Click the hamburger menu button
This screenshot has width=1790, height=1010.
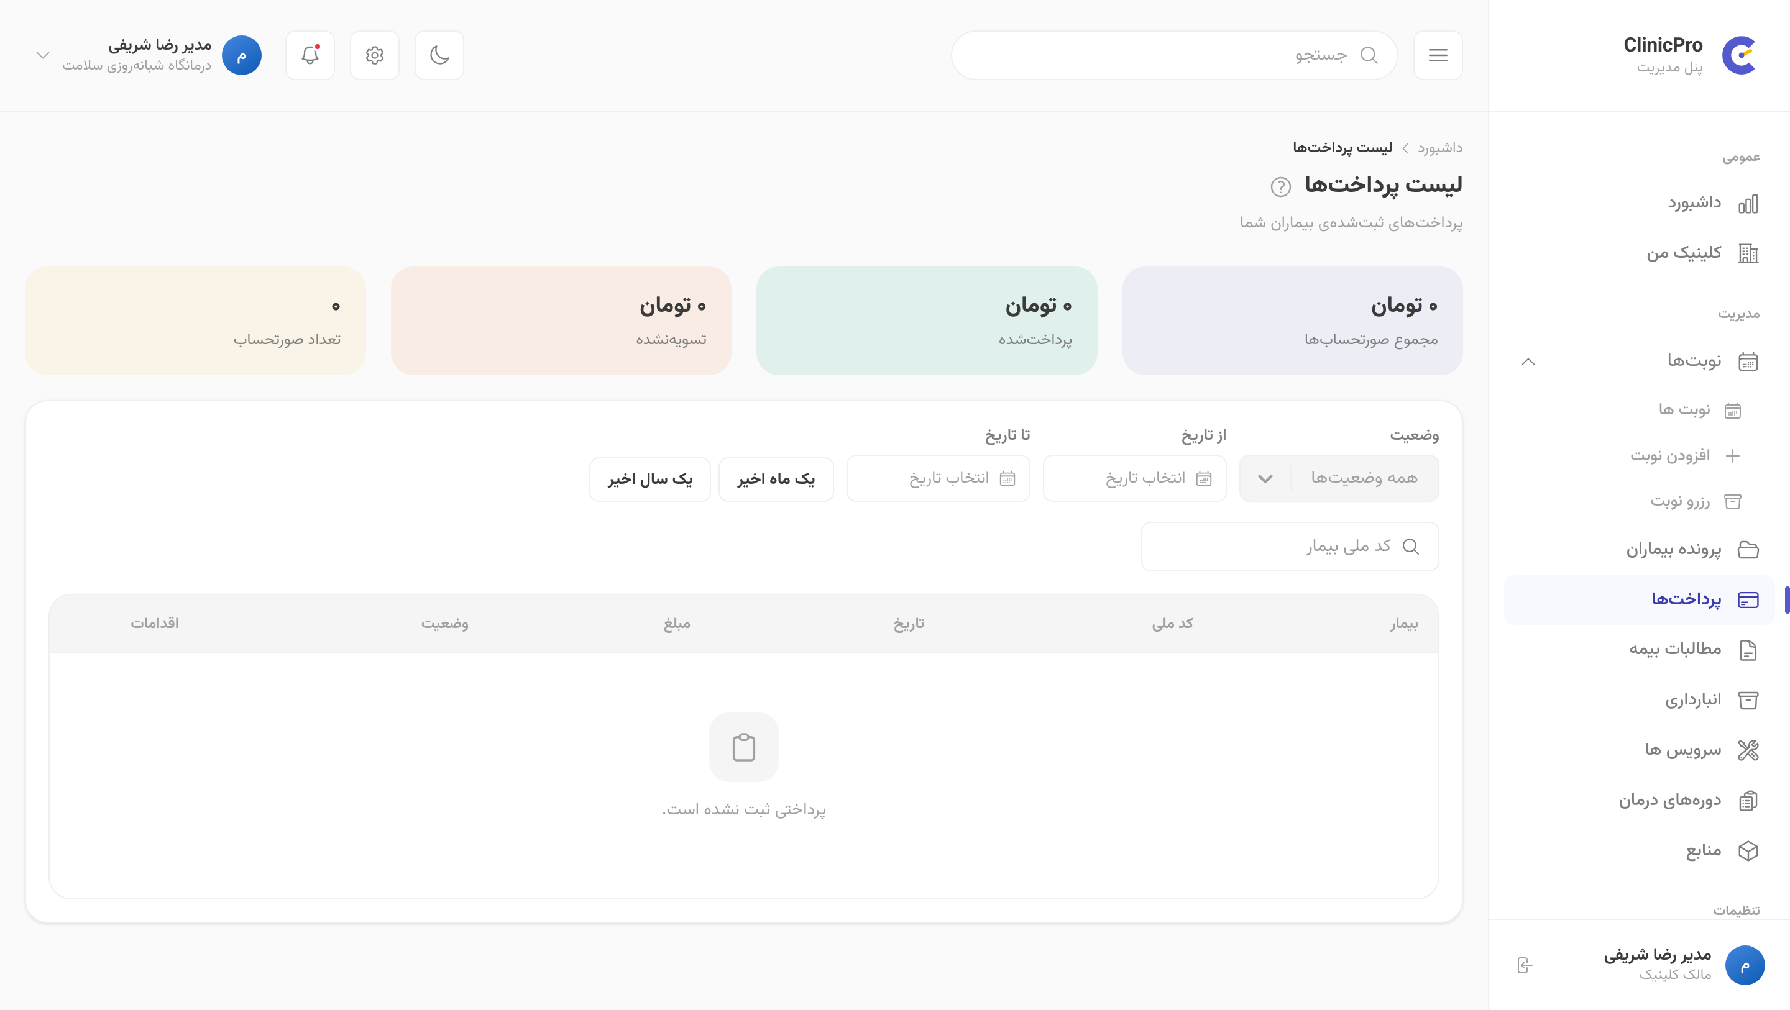coord(1438,55)
